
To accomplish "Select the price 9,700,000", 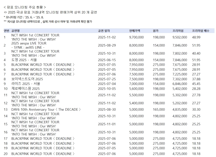I will click(x=136, y=37).
